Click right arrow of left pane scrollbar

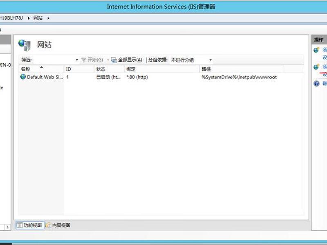pos(7,227)
